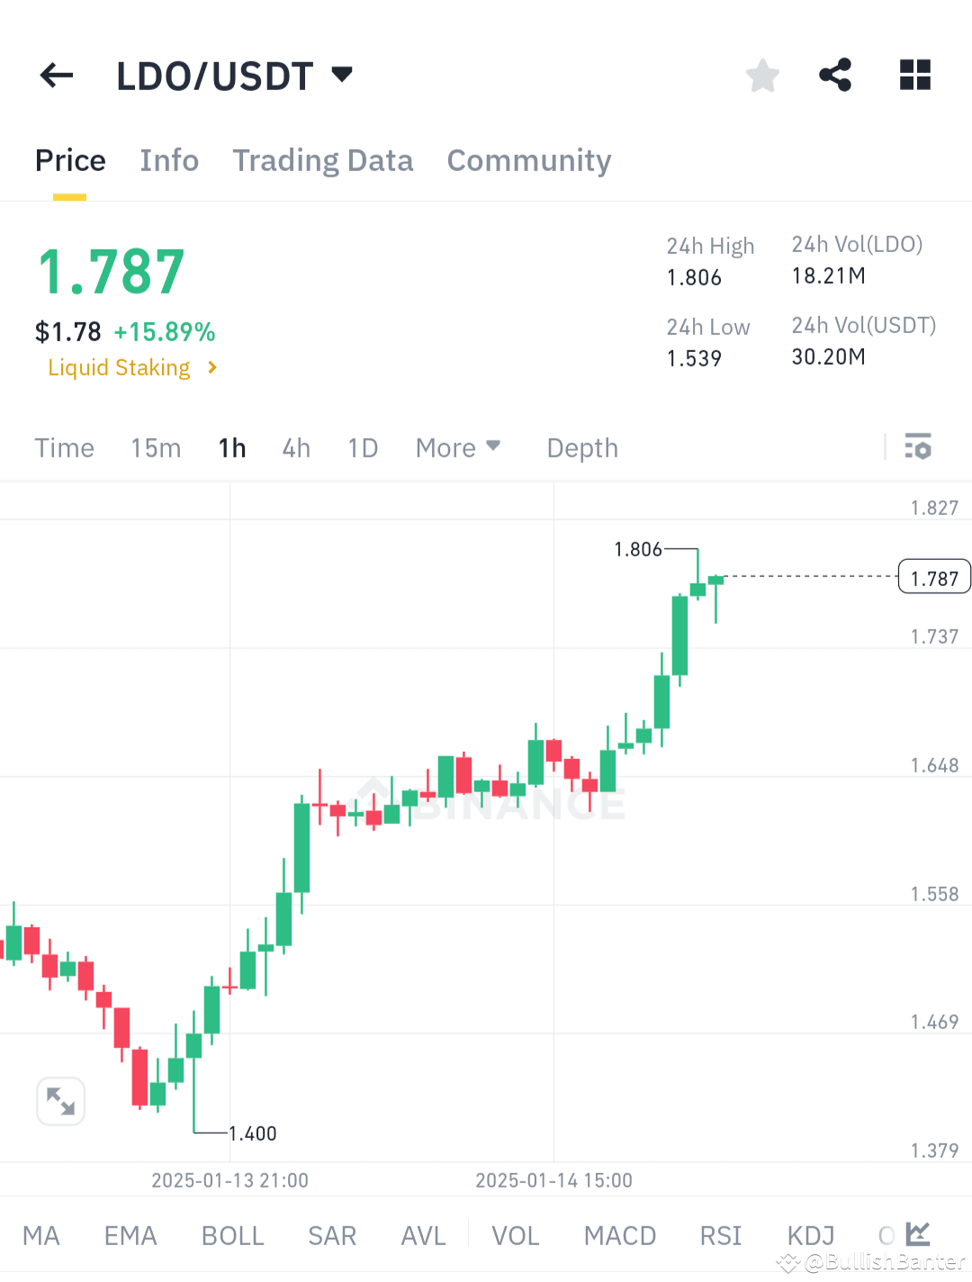
Task: Tap the share icon
Action: click(834, 76)
